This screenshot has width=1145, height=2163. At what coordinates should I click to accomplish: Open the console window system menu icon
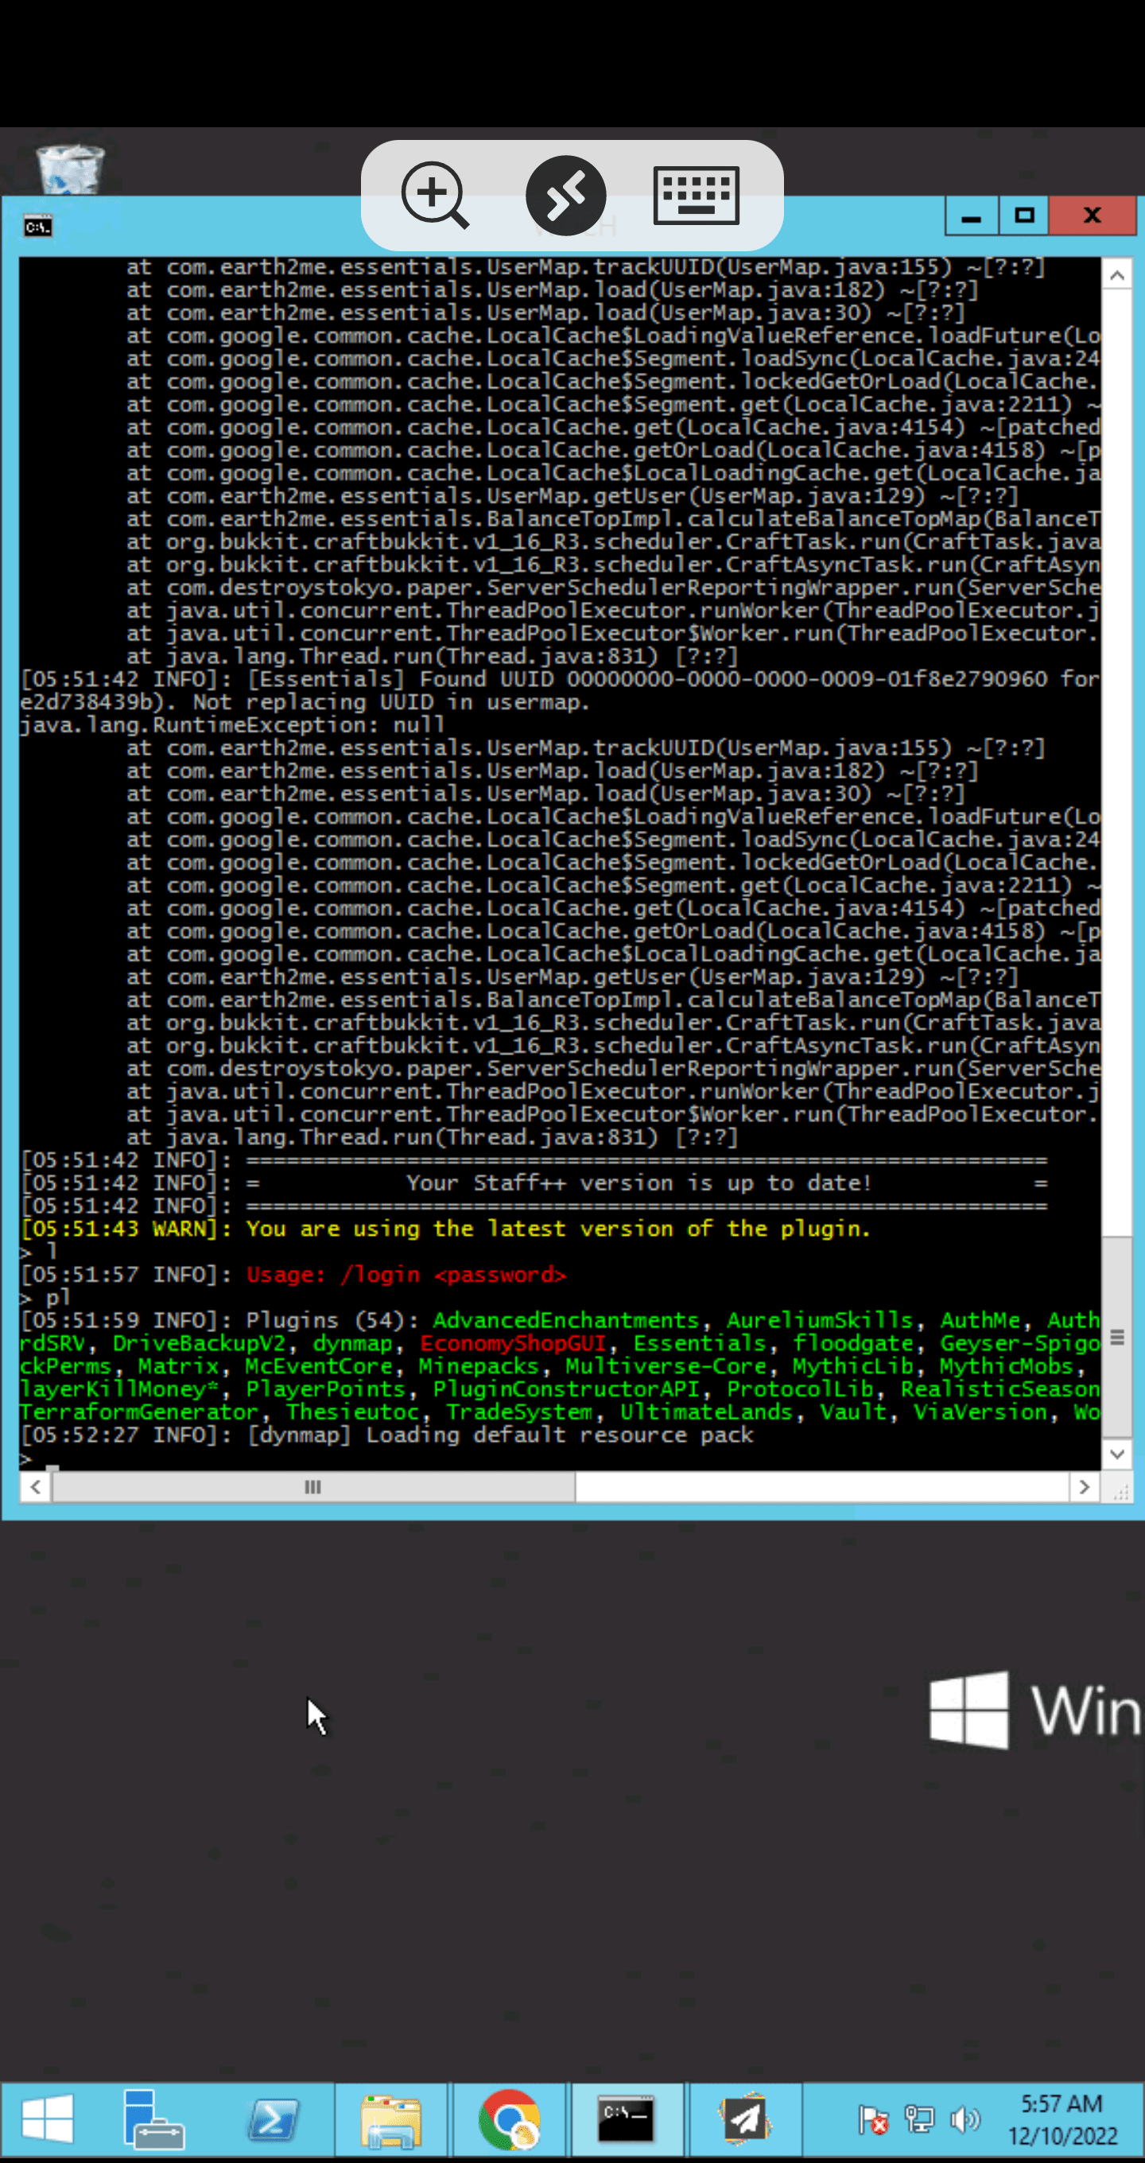point(38,226)
